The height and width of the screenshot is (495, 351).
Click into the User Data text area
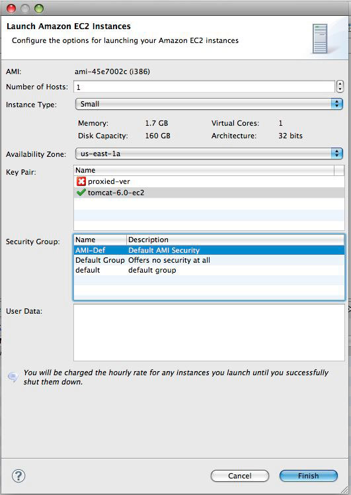(209, 332)
